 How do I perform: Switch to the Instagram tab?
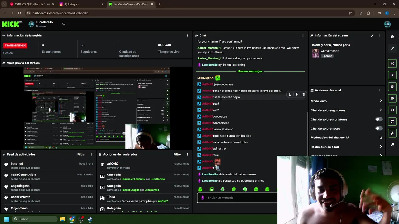(82, 4)
